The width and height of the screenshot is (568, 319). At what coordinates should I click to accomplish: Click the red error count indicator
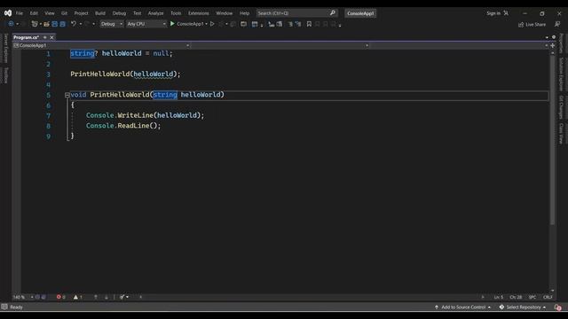(61, 297)
